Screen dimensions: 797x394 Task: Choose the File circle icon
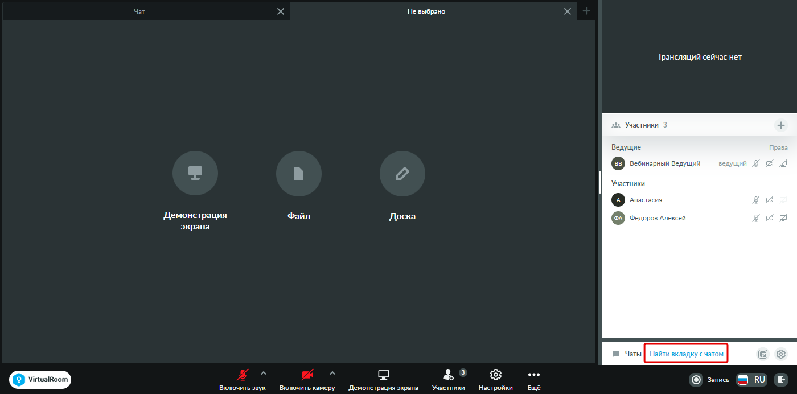click(x=299, y=174)
